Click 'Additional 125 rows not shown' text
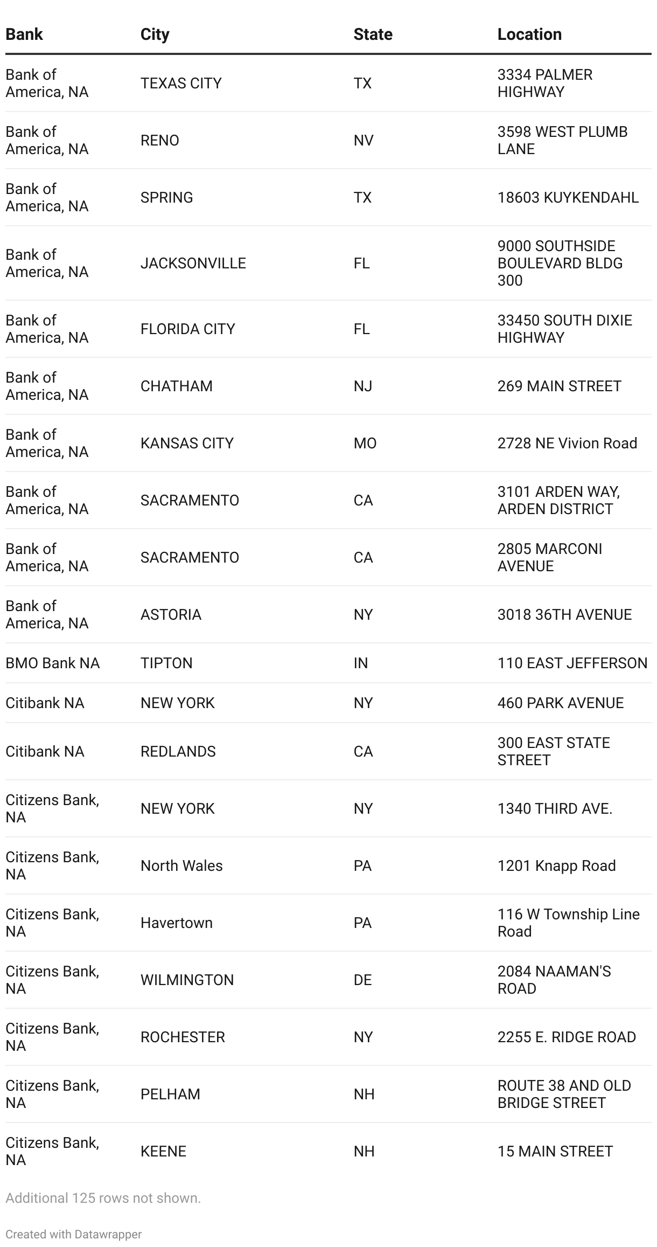The width and height of the screenshot is (657, 1247). click(x=103, y=1198)
